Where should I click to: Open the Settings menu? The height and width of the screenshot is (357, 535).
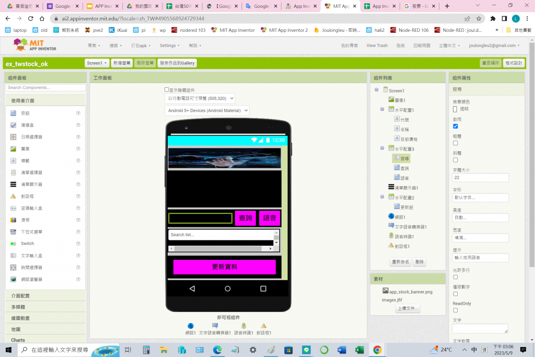(170, 45)
